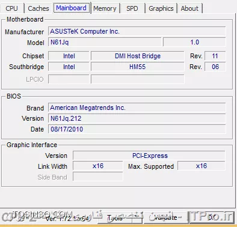Click the greyed LPCIO label
This screenshot has height=227, width=237.
[35, 79]
